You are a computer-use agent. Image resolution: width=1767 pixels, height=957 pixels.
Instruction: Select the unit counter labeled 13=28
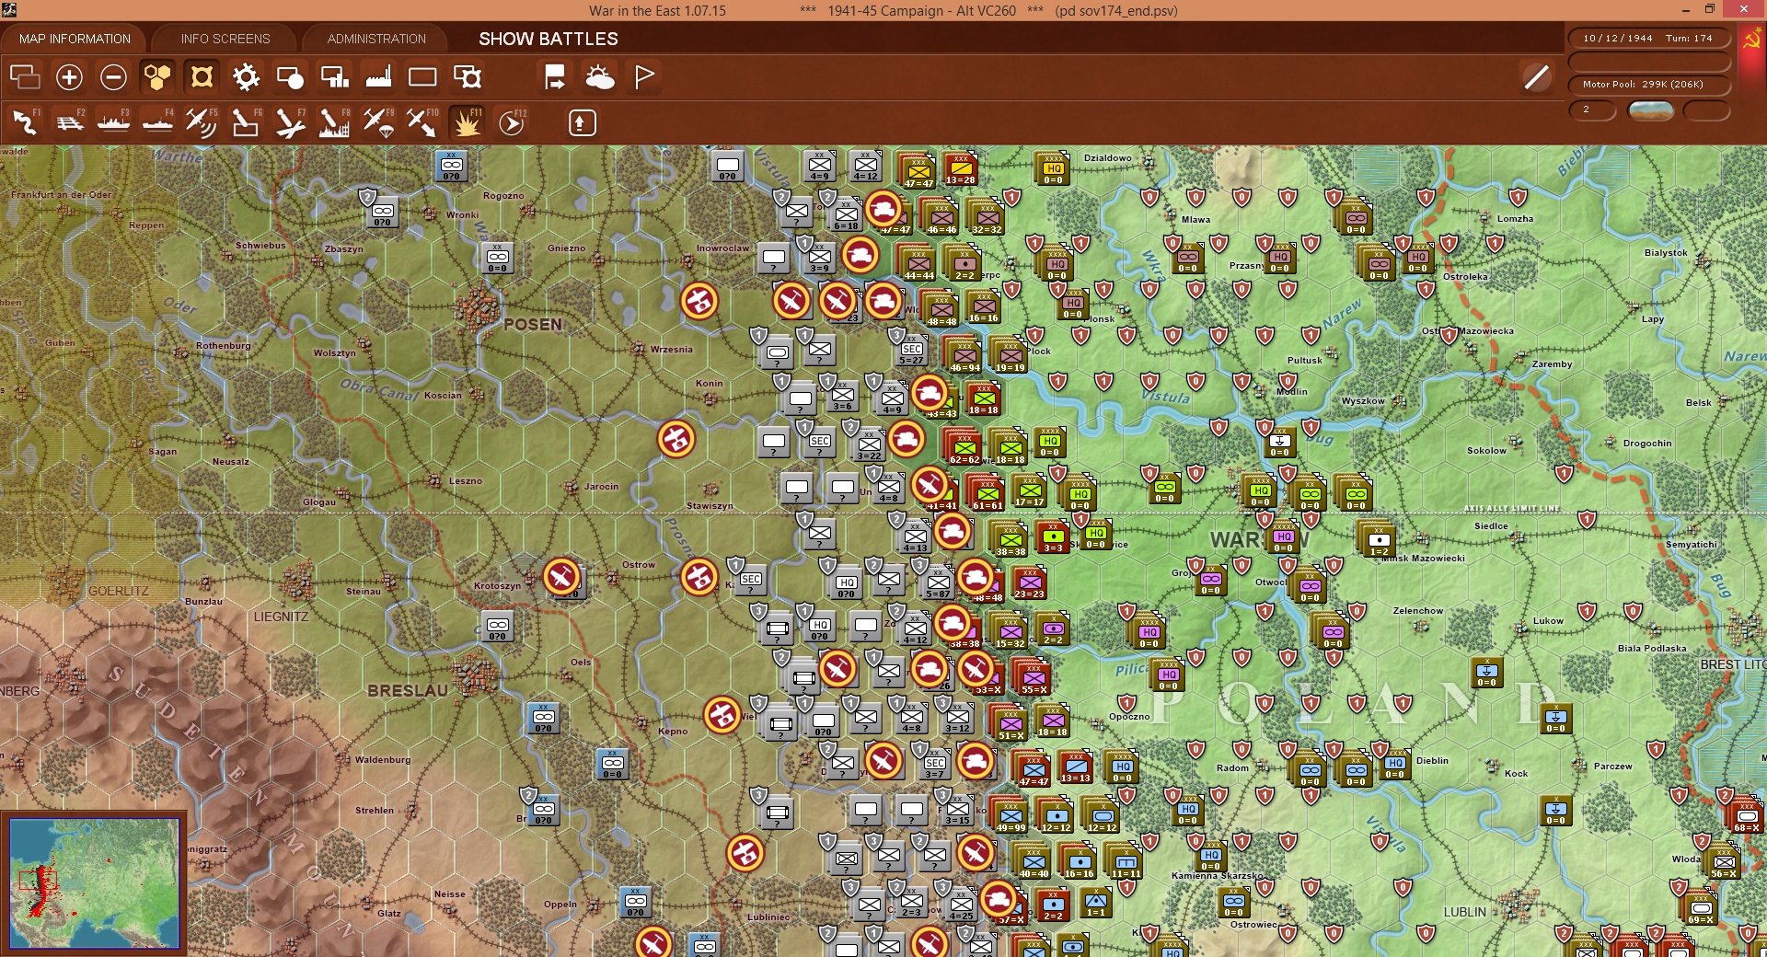pyautogui.click(x=960, y=169)
